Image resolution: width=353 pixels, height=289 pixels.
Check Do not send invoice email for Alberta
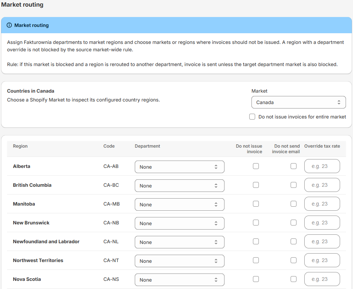pyautogui.click(x=293, y=166)
